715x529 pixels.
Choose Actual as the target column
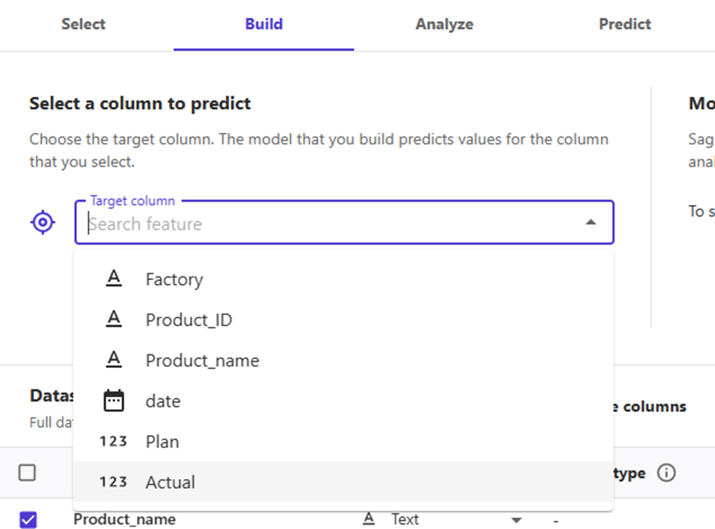170,482
